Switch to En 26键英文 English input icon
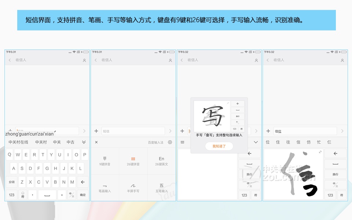The image size is (352, 220). 161,159
